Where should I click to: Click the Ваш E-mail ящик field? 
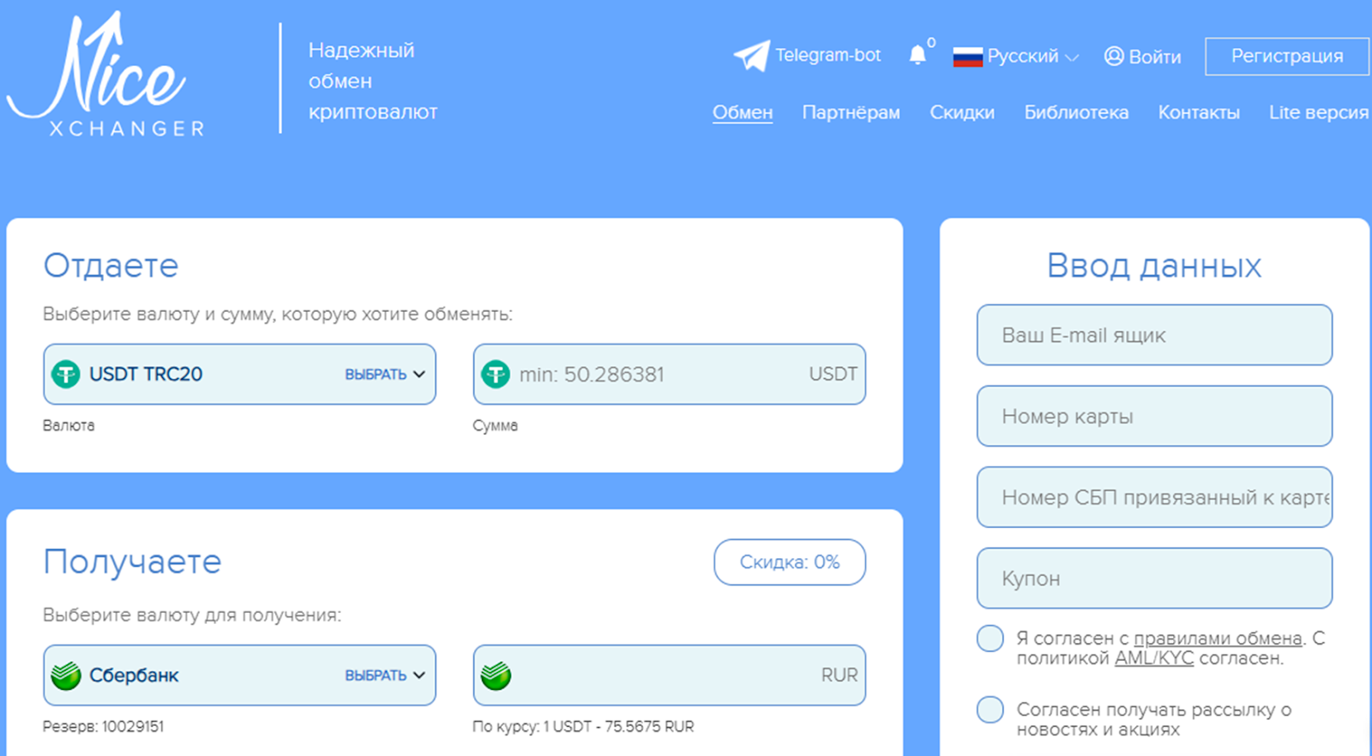[x=1154, y=335]
